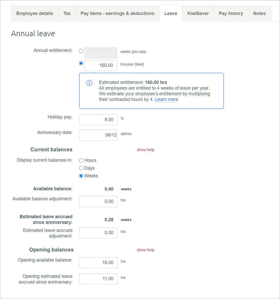Click the Anniversary date field
The image size is (280, 299).
pyautogui.click(x=98, y=135)
